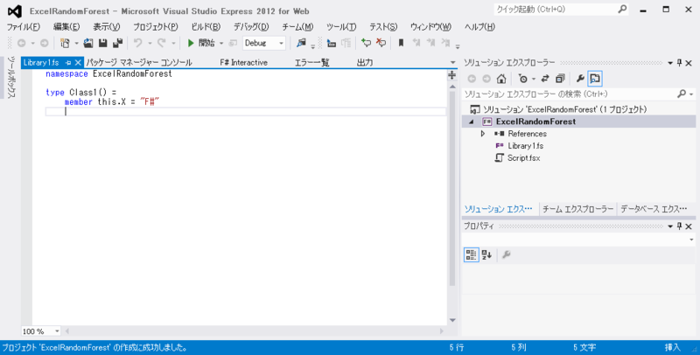
Task: Toggle auto-hide pin on Solution Explorer
Action: (680, 63)
